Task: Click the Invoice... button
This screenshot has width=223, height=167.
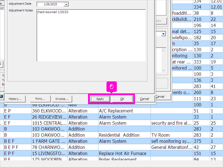Action: point(62,99)
